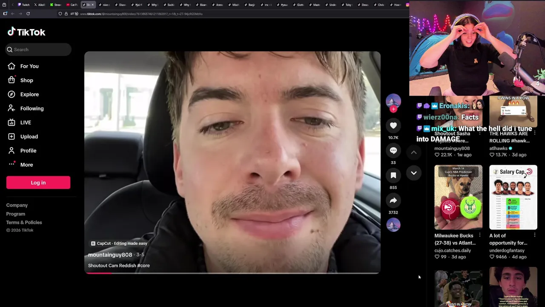Open the CapCut Editing made easy link
Screen dimensions: 545x307
pos(119,243)
